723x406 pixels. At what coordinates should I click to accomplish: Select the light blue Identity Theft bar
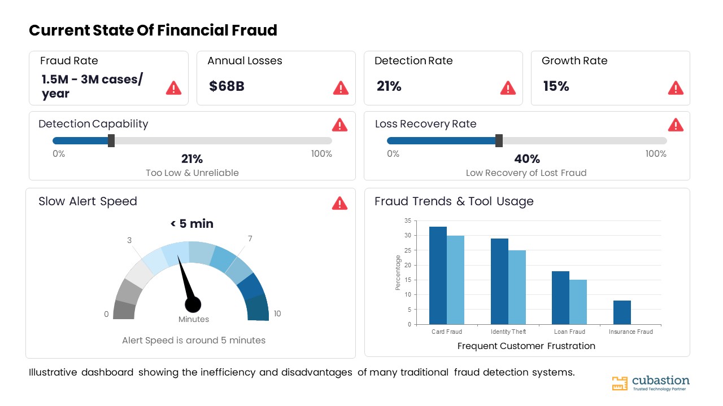click(517, 288)
